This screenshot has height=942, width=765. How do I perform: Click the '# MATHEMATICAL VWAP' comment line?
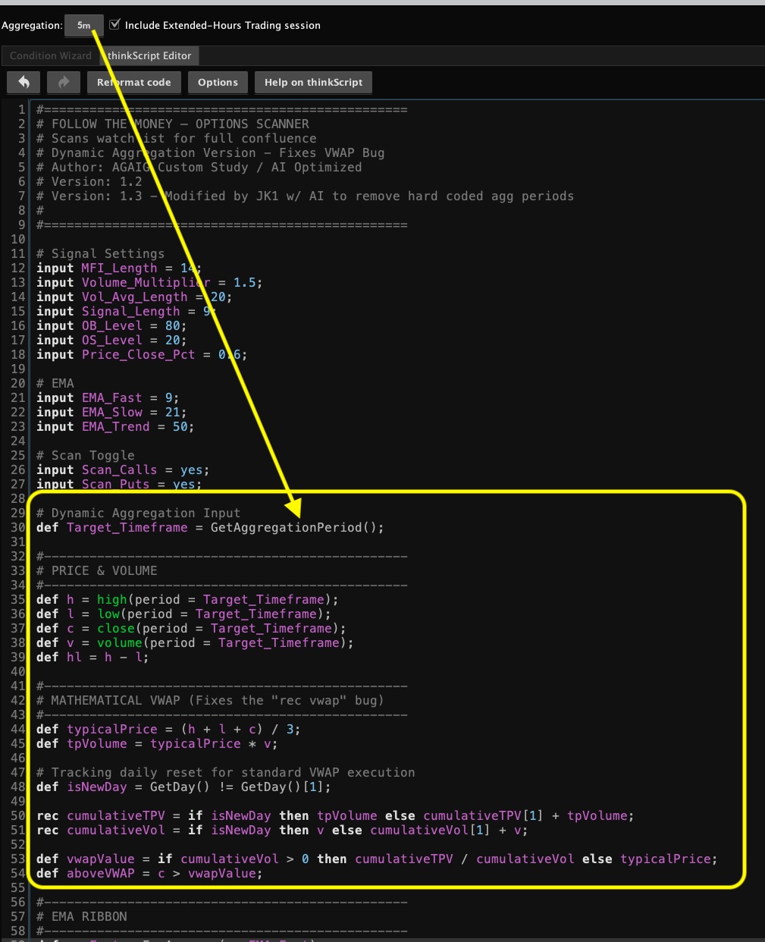pyautogui.click(x=210, y=701)
